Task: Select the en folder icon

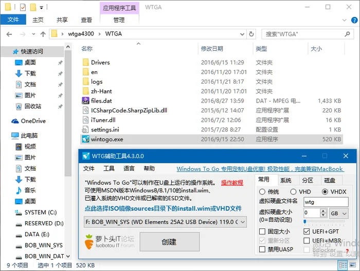Action: (86, 72)
